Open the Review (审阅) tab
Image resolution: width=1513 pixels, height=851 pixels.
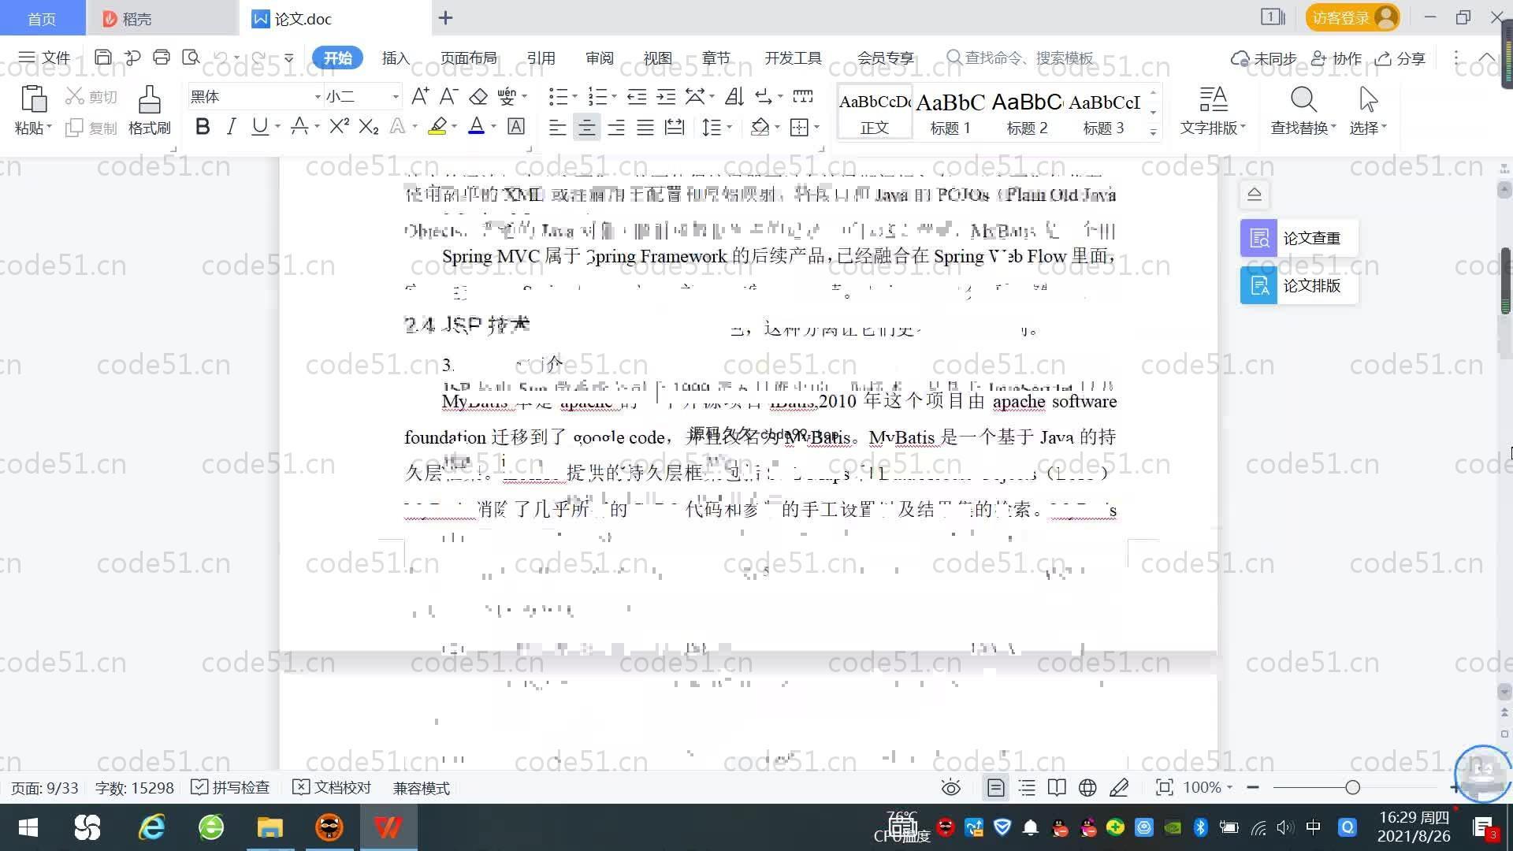599,58
